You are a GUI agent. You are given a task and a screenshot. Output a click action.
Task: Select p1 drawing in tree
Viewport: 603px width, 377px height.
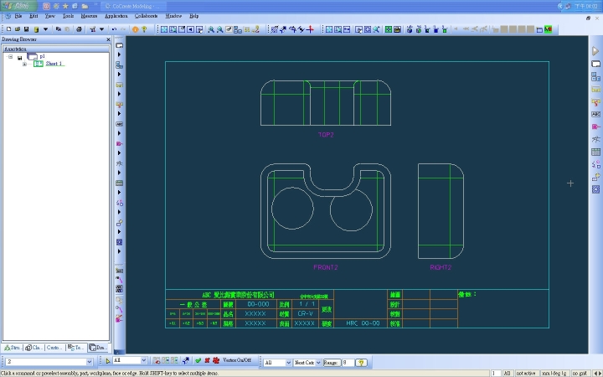coord(43,57)
